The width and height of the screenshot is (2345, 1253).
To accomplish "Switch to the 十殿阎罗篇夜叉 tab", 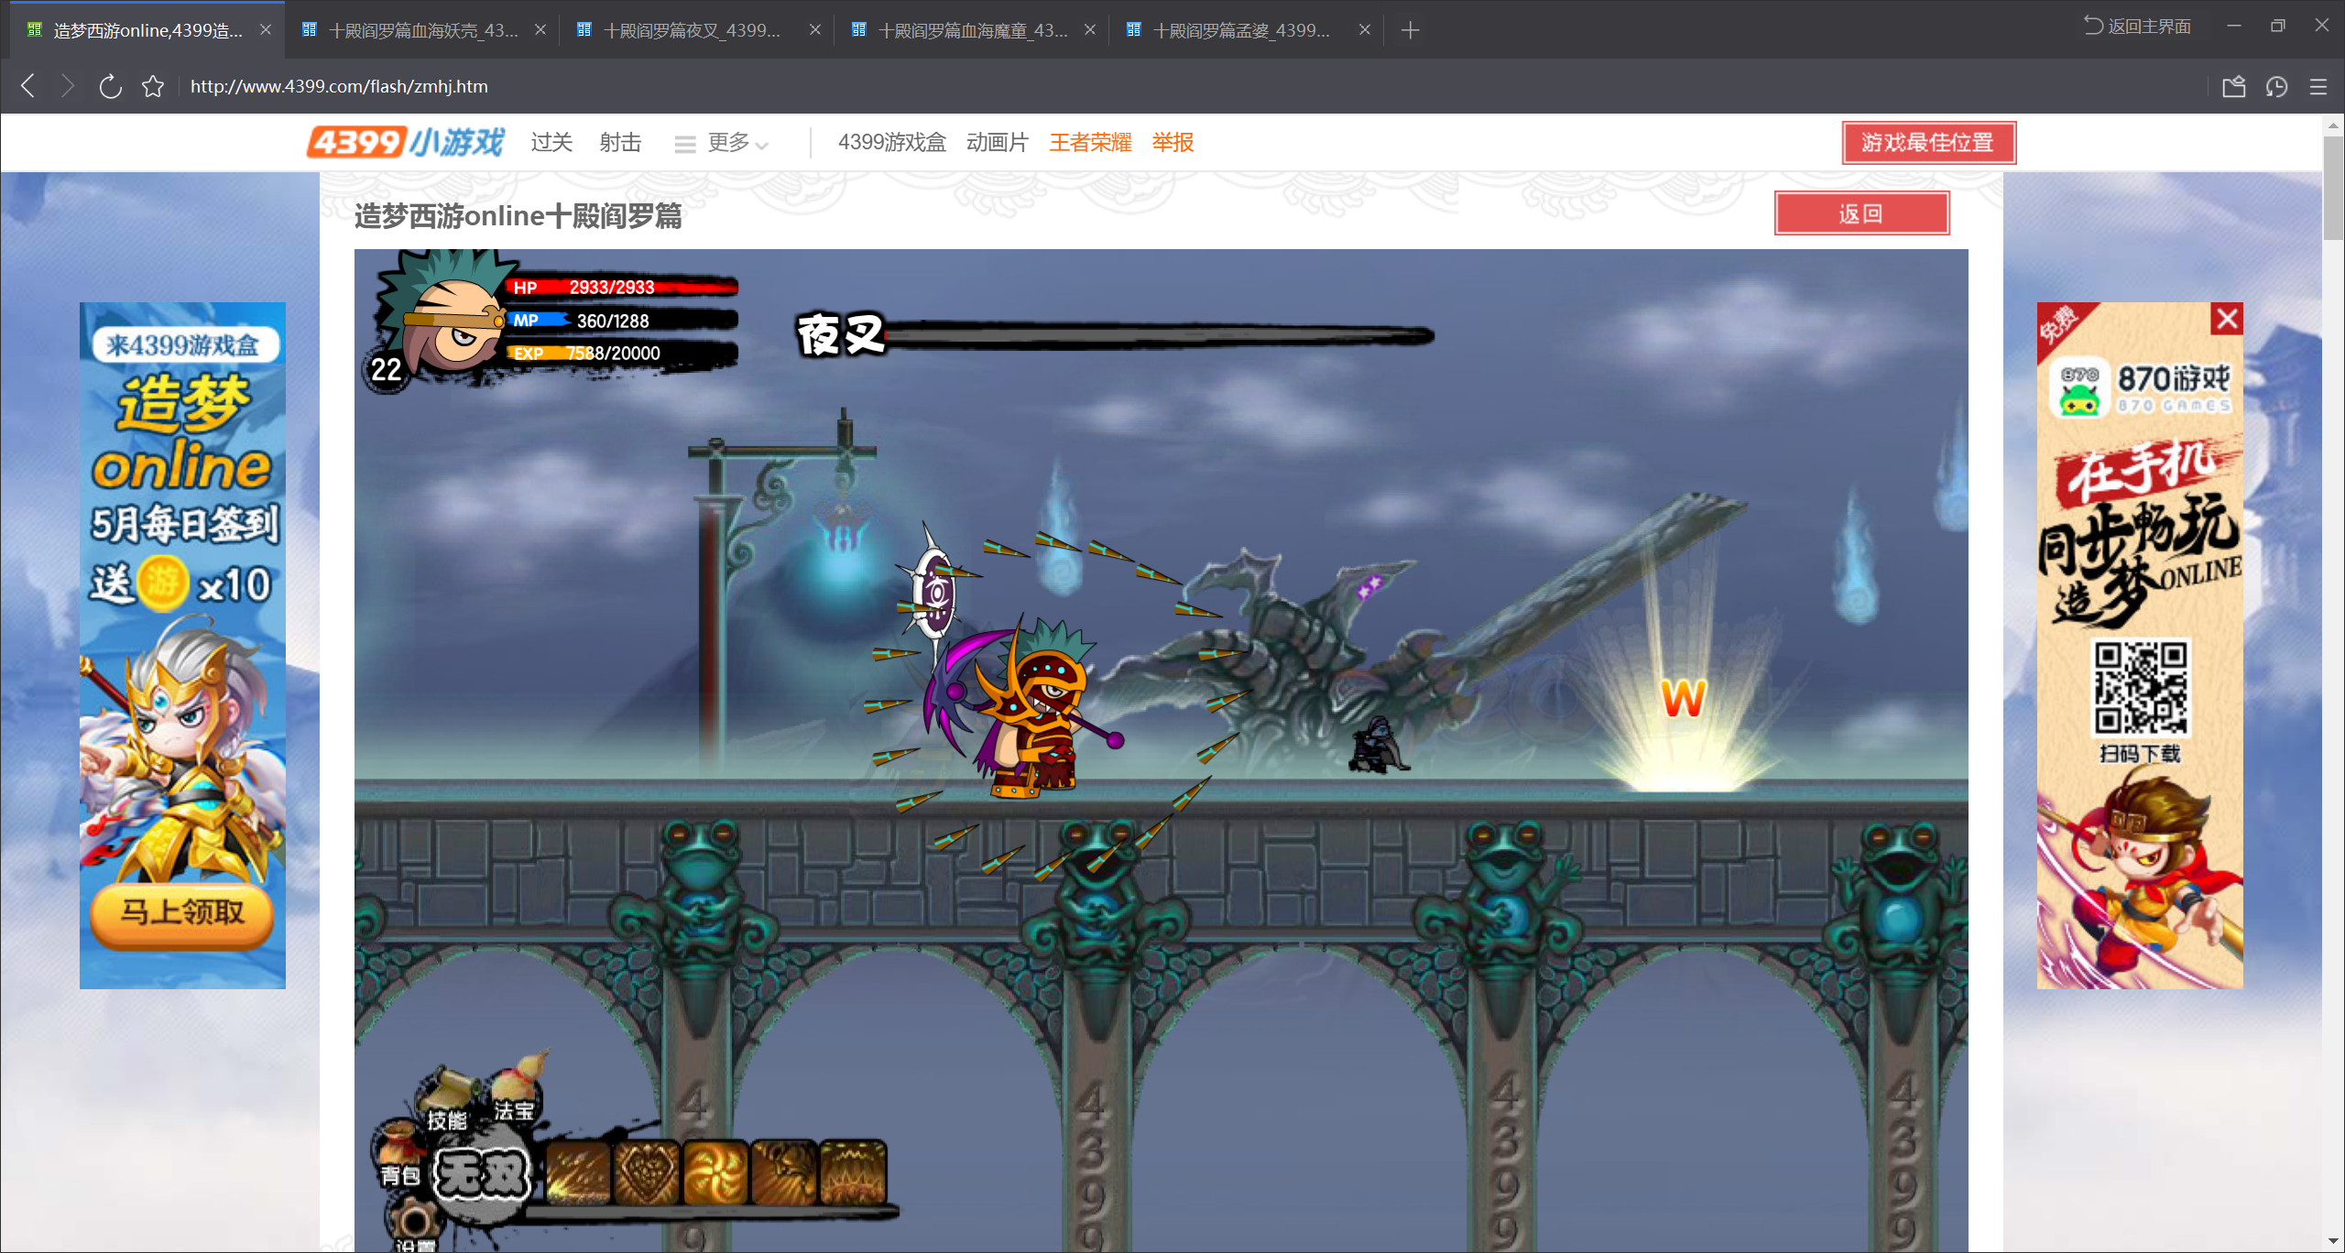I will 692,30.
